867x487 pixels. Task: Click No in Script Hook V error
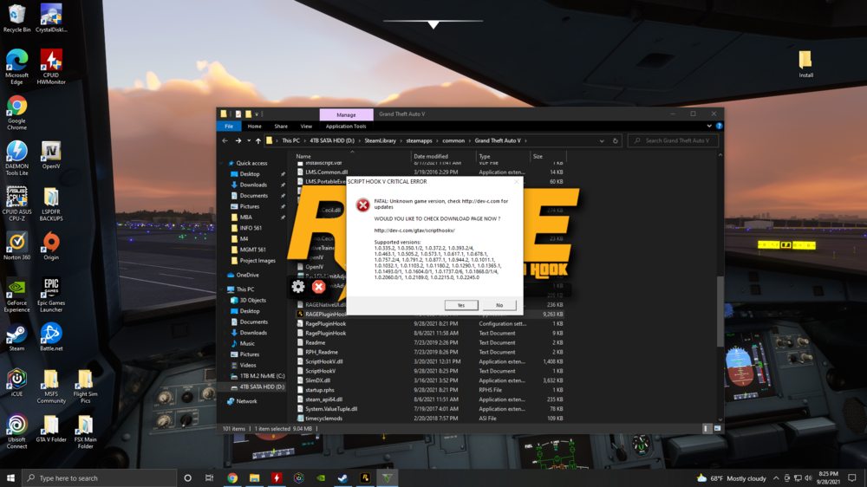pyautogui.click(x=499, y=305)
